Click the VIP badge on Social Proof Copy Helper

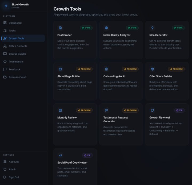(x=87, y=155)
